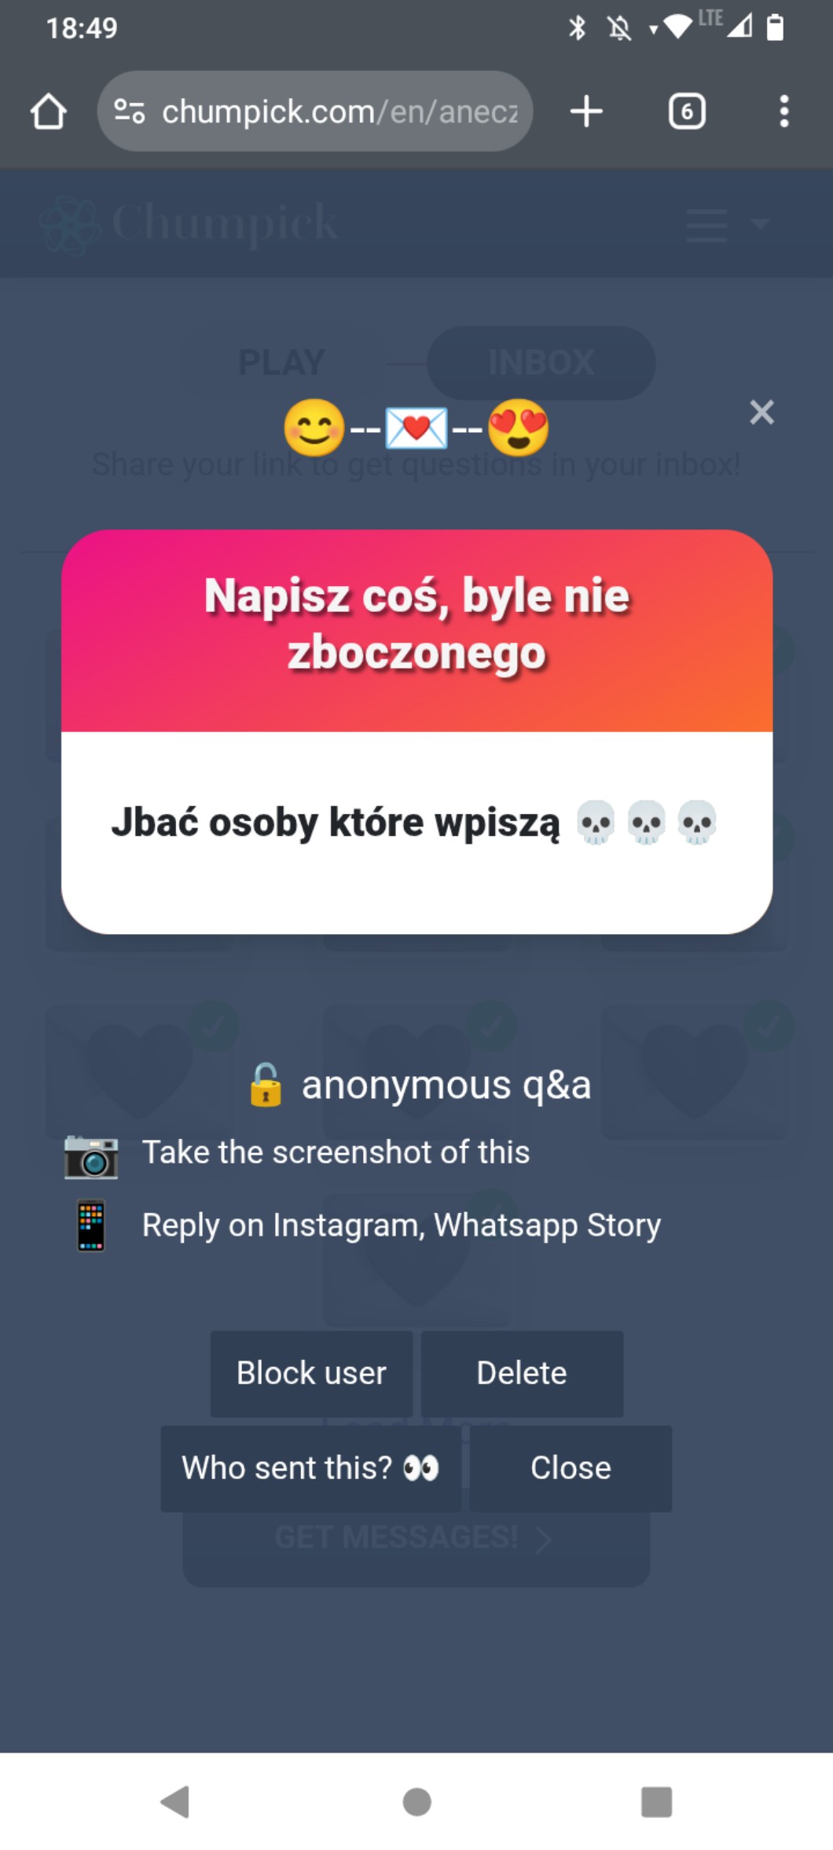Viewport: 833px width, 1850px height.
Task: Click the Close button below the message
Action: pos(571,1468)
